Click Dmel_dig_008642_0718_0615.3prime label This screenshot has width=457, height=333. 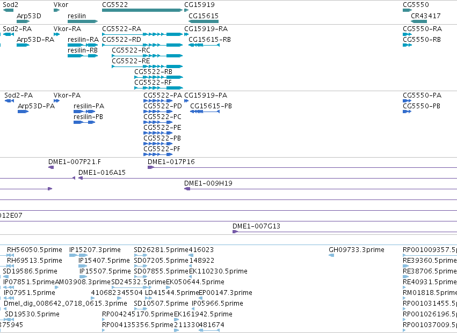[x=66, y=304]
